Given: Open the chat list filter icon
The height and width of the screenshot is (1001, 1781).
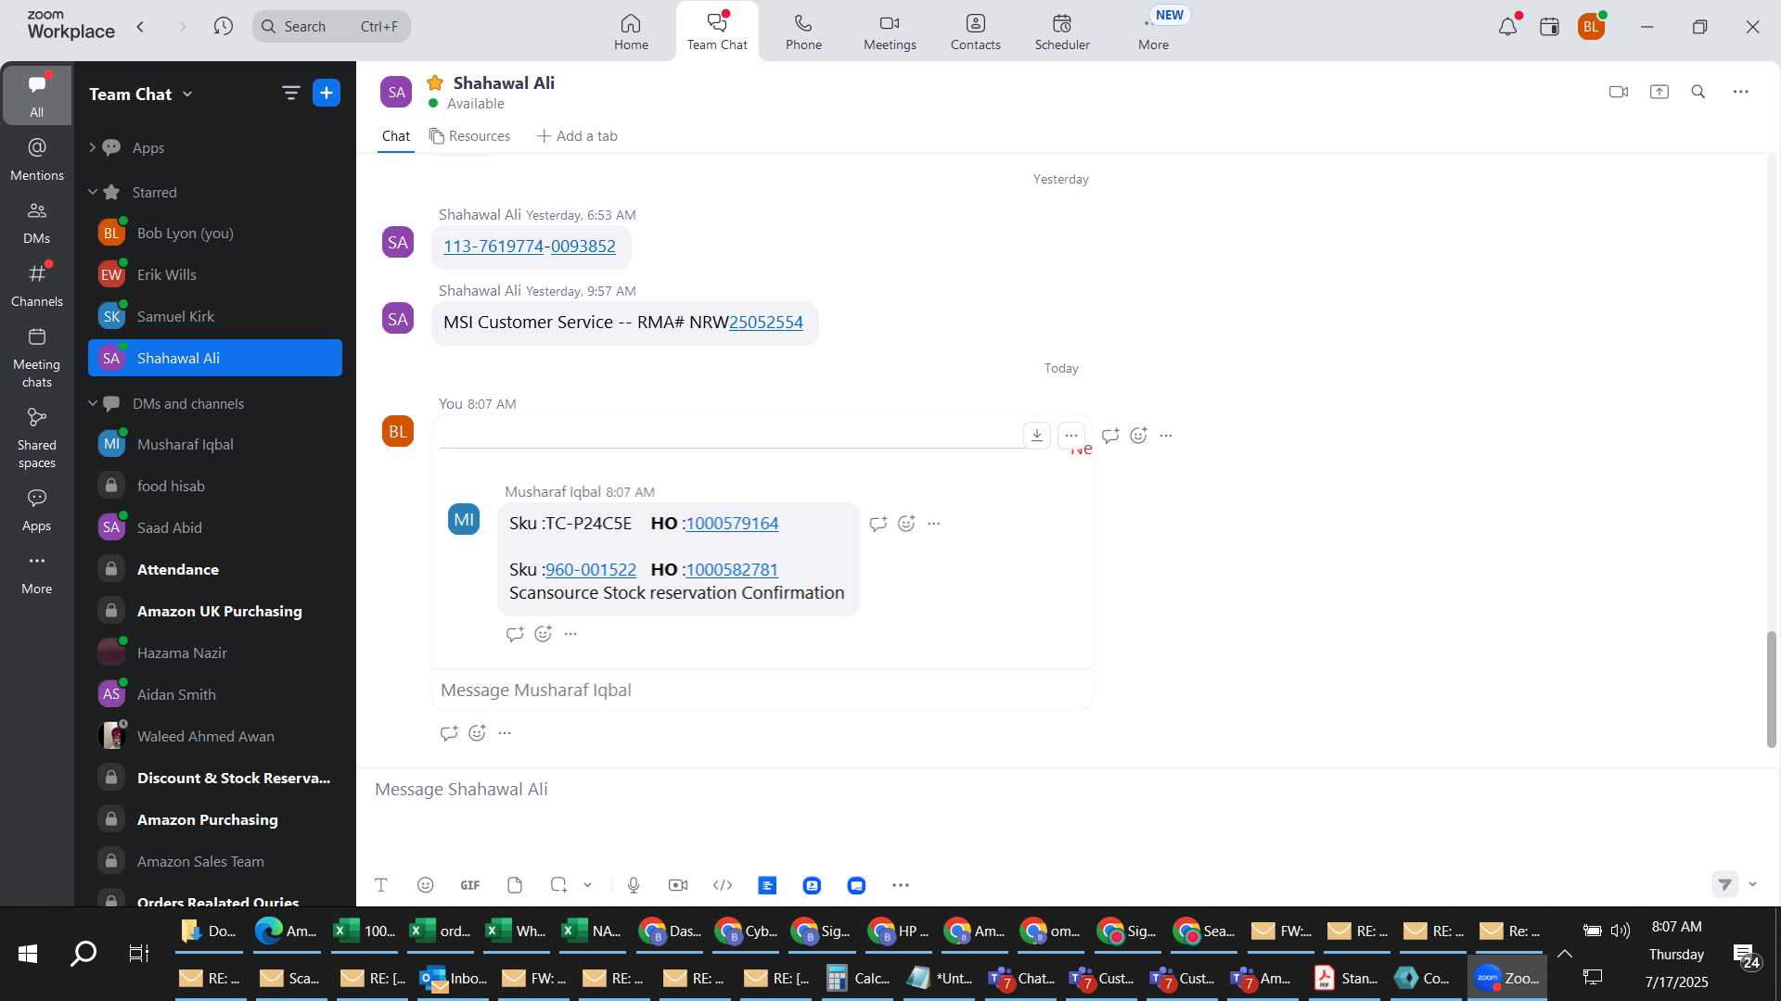Looking at the screenshot, I should (290, 93).
